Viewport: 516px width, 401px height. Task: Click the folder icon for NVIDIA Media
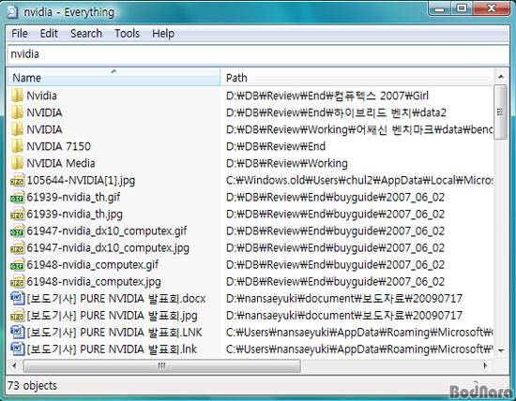coord(17,163)
